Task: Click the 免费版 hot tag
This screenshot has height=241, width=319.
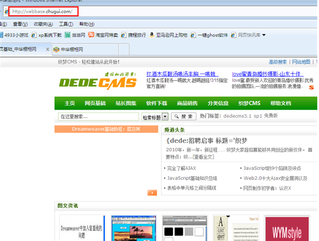Action: 271,116
